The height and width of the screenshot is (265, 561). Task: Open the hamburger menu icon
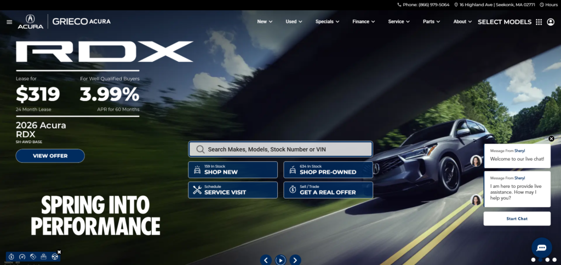[9, 22]
